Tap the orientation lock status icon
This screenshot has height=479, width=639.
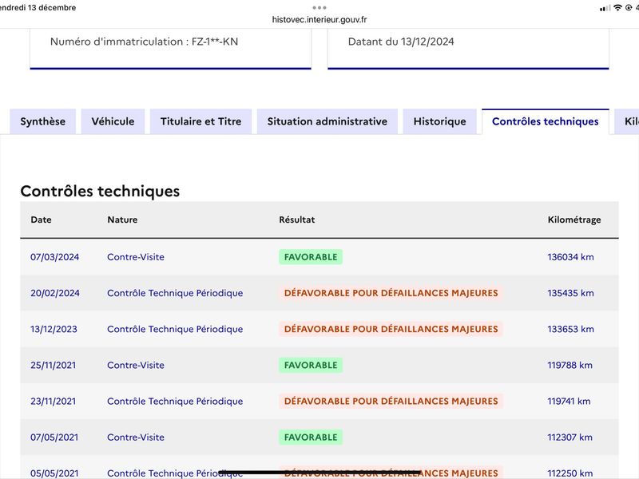(x=629, y=8)
